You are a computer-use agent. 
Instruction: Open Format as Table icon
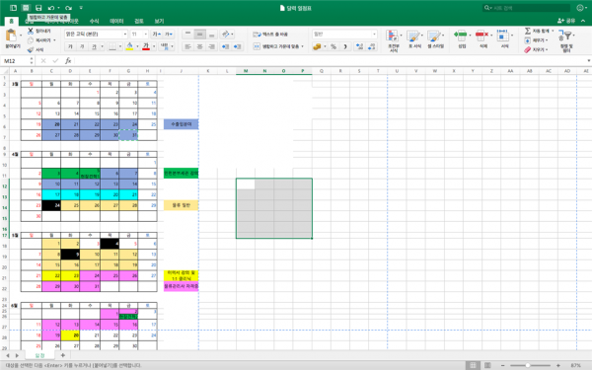pos(413,36)
